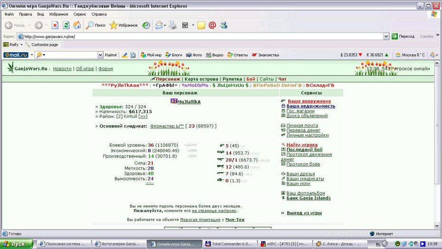The width and height of the screenshot is (442, 249).
Task: Open the Сервис menu
Action: pos(80,14)
